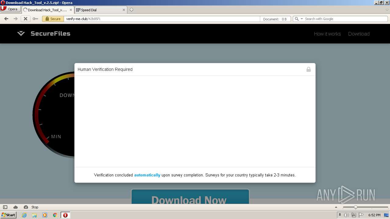Screen dimensions: 390x219
Task: Toggle the Opera panels icon in status bar
Action: pyautogui.click(x=5, y=207)
